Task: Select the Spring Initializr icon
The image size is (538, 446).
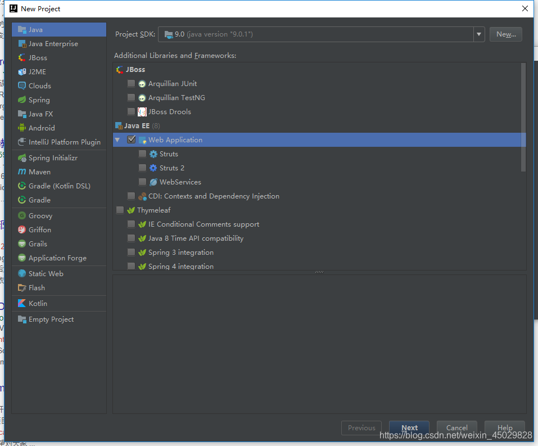Action: pos(22,158)
